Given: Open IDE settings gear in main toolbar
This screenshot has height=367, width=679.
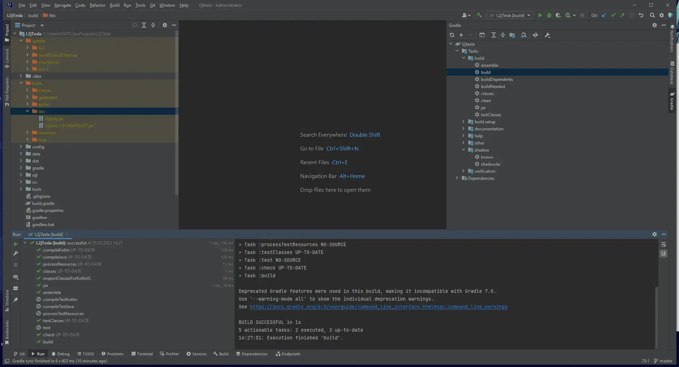Looking at the screenshot, I should point(661,15).
